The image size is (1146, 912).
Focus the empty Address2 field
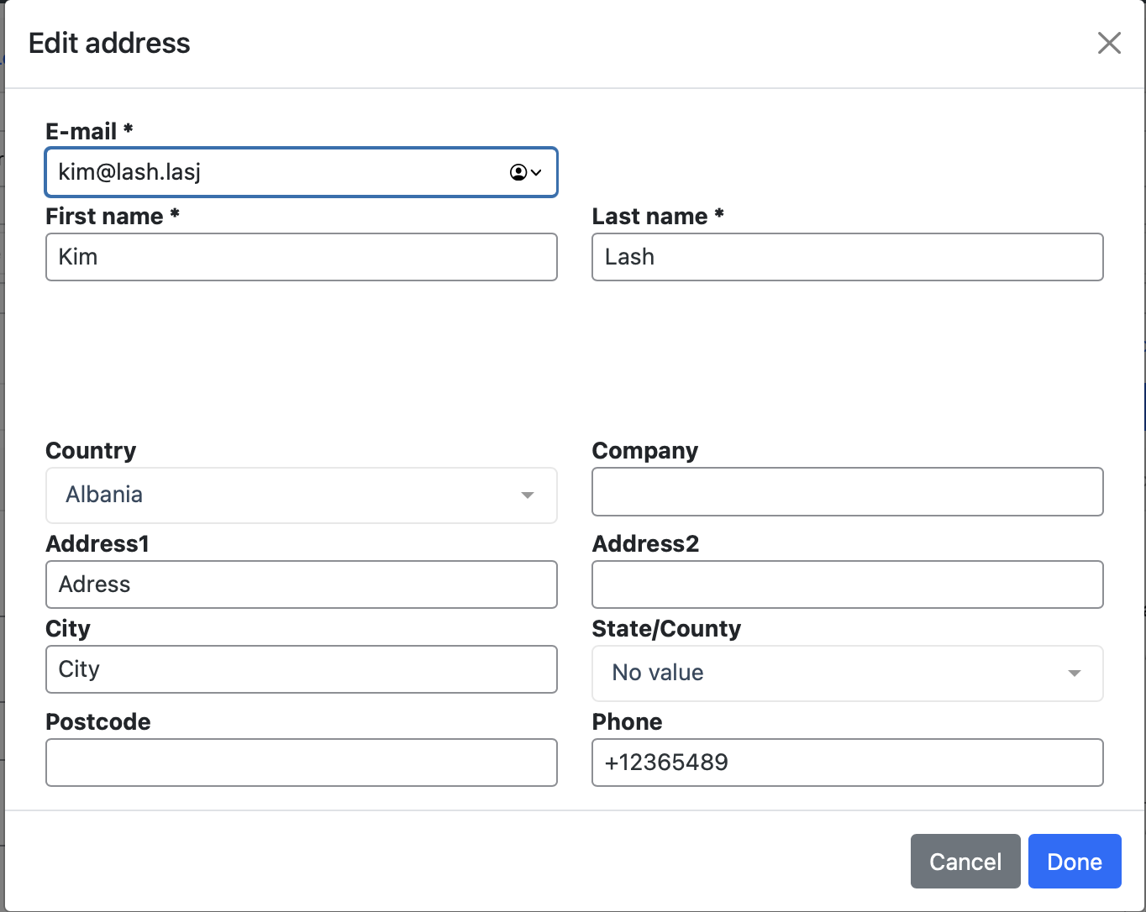847,584
